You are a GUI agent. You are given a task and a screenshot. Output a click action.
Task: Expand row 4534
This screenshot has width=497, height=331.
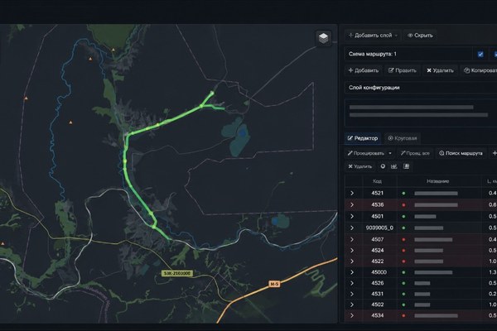click(x=352, y=316)
